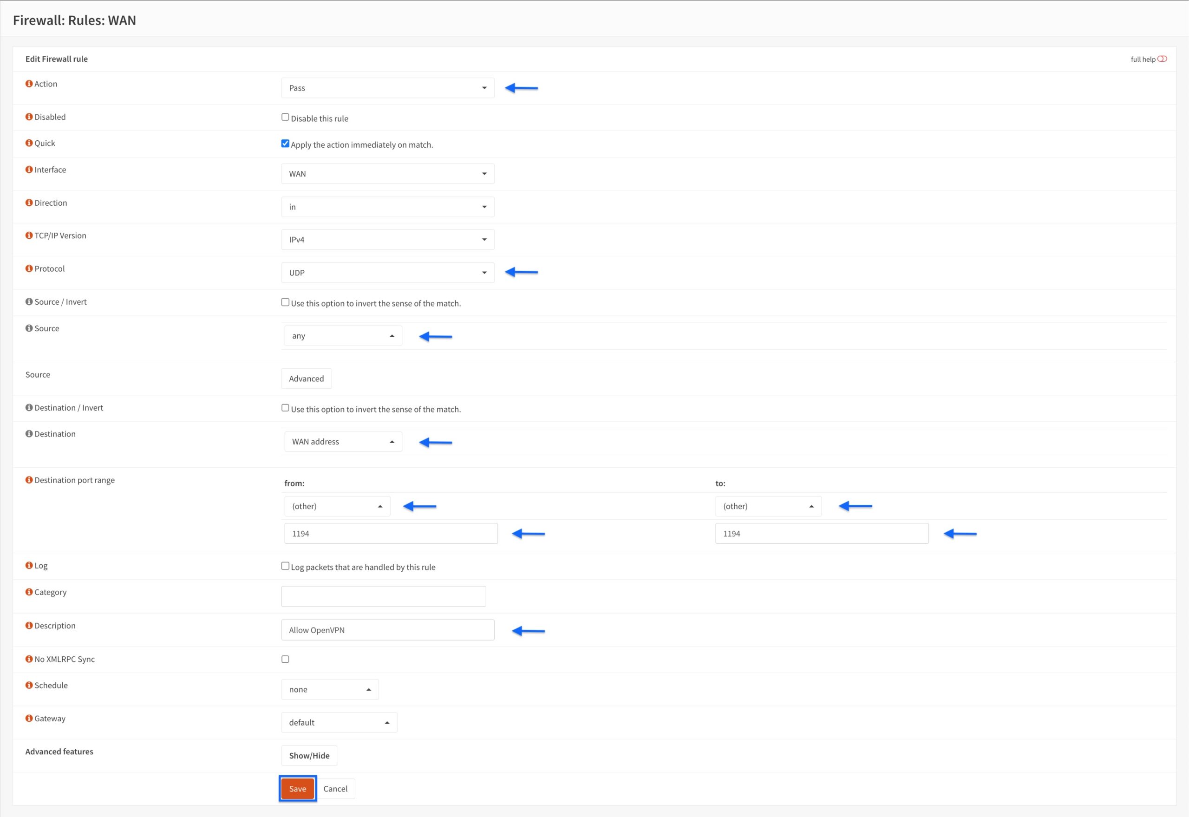The image size is (1189, 817).
Task: Click the Save button
Action: pyautogui.click(x=297, y=788)
